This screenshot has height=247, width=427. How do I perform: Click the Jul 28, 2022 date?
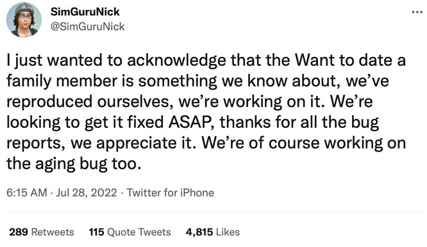click(87, 193)
